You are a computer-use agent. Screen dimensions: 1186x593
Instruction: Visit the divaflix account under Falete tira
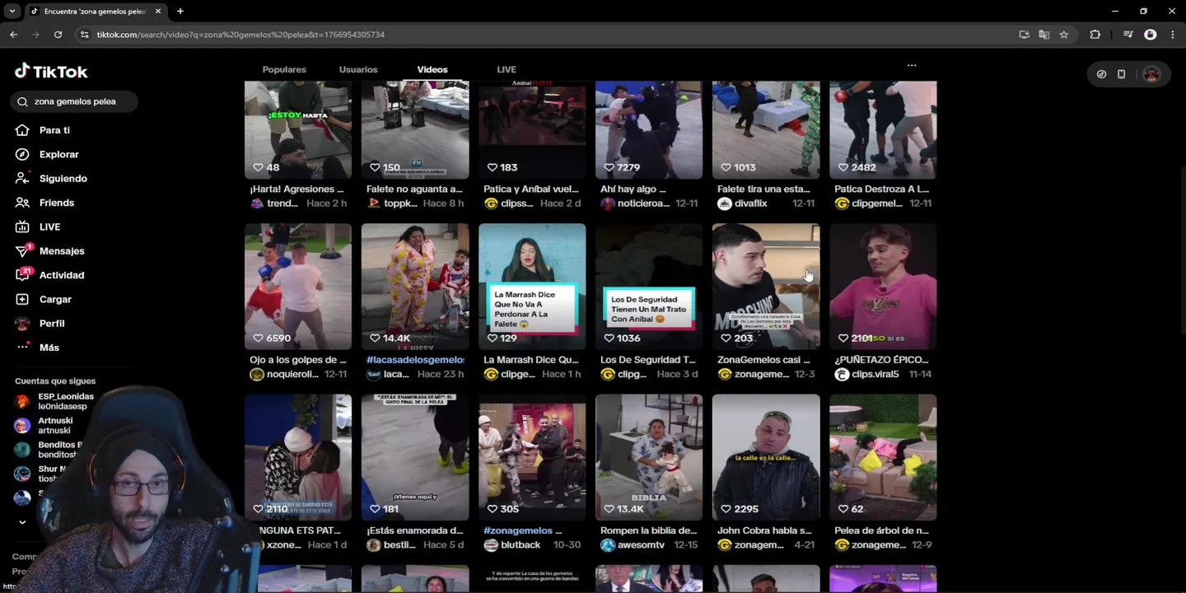(750, 203)
